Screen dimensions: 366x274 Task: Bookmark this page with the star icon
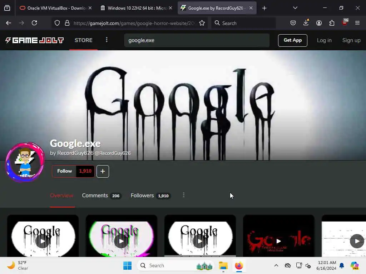202,23
